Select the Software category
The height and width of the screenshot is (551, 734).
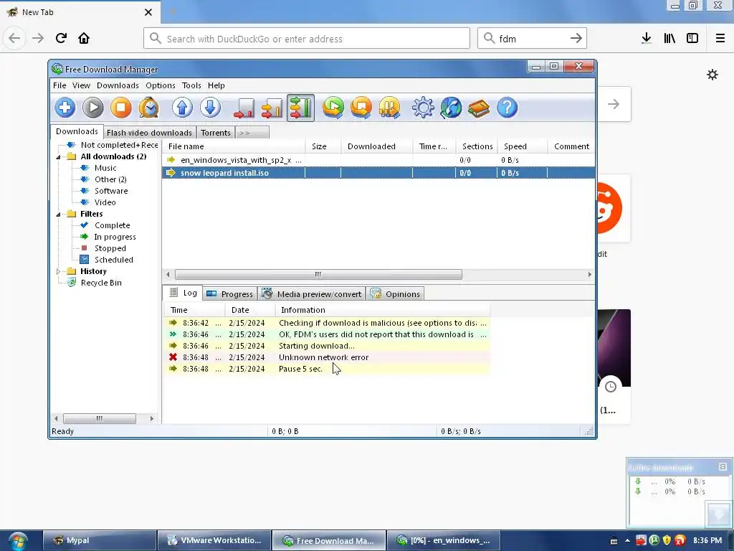[111, 191]
